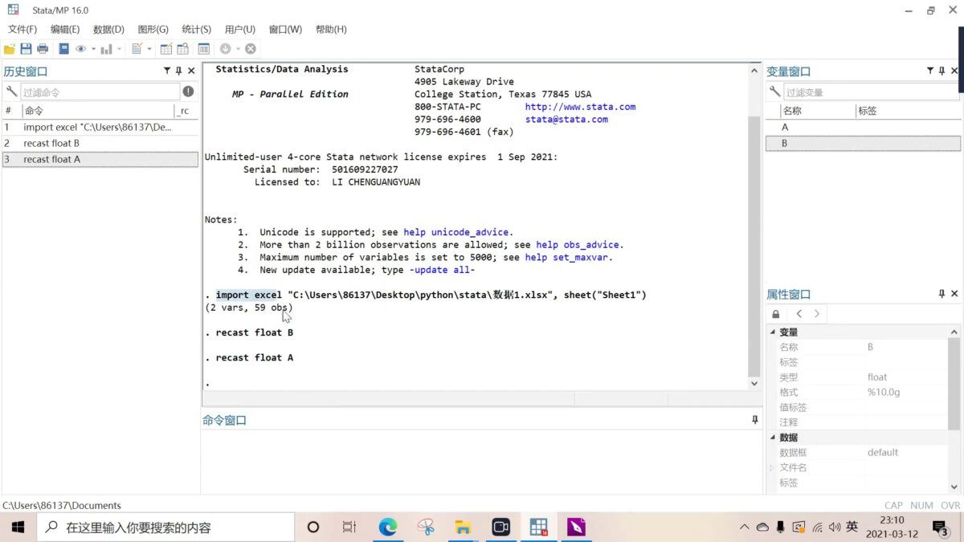Open the 用户(U) menu
The image size is (964, 542).
coord(239,30)
